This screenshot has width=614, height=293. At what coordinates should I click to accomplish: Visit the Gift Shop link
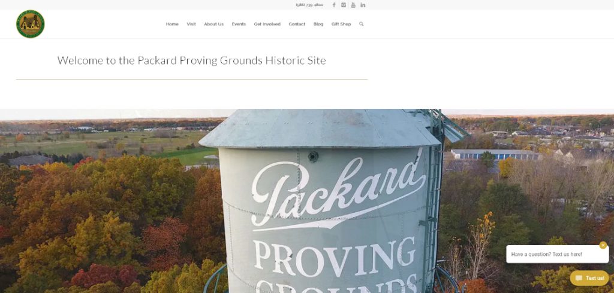click(x=341, y=25)
